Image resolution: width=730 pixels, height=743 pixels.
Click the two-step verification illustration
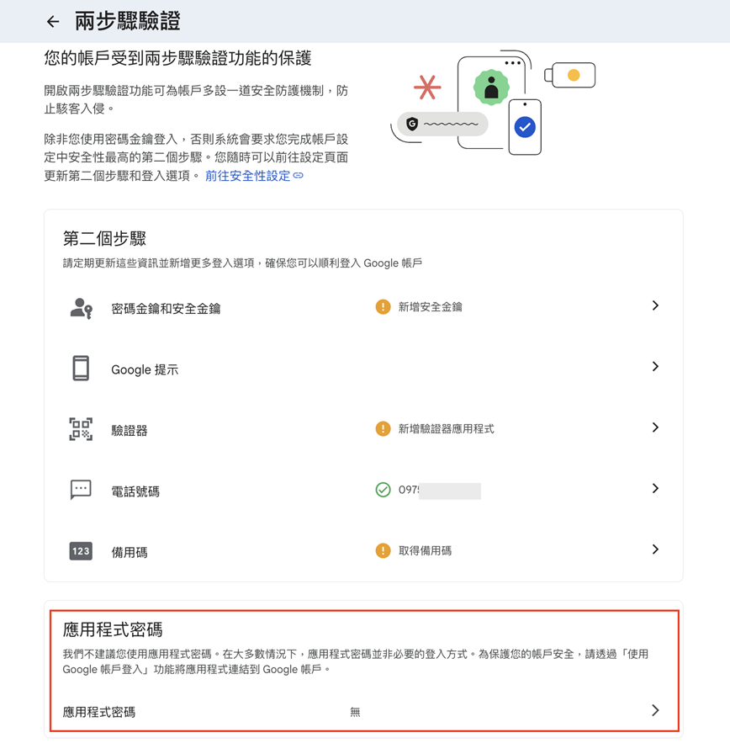click(x=493, y=103)
